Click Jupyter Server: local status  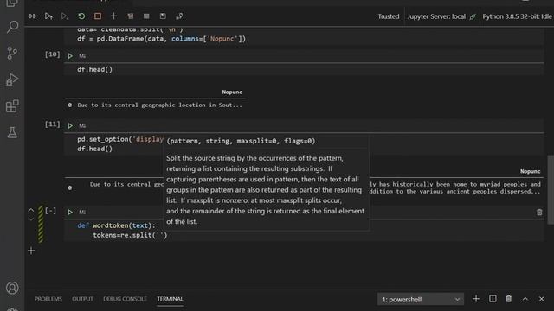tap(441, 16)
